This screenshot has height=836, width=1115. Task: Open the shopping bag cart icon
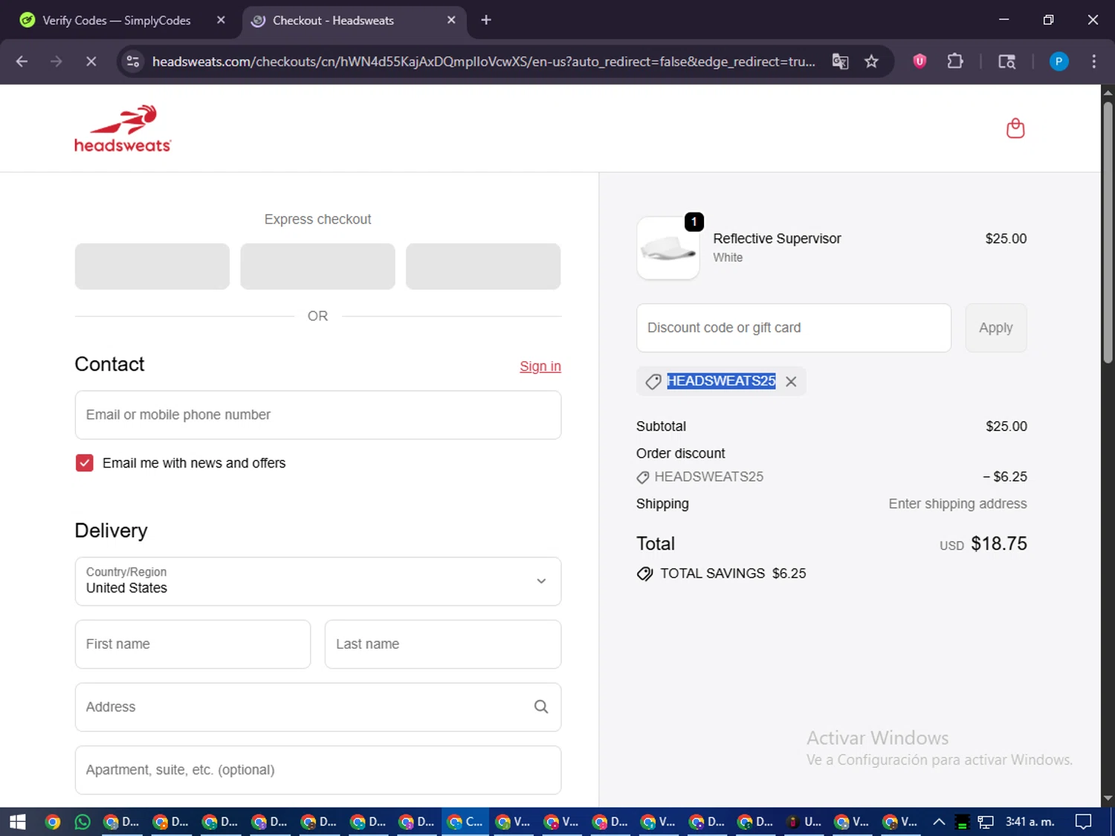click(1015, 129)
